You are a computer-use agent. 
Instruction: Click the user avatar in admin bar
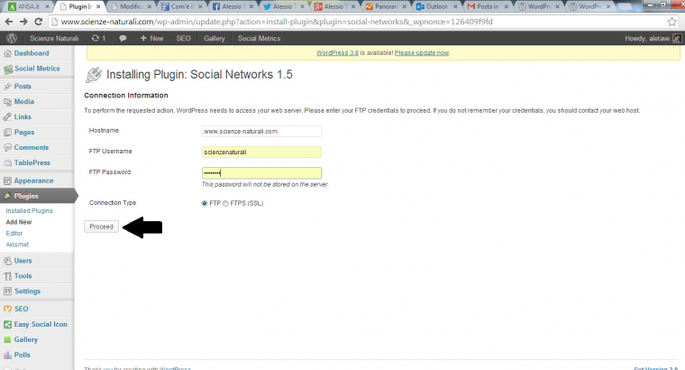point(676,39)
